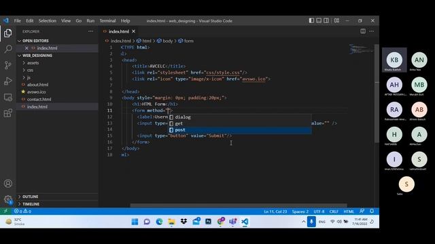435x244 pixels.
Task: Click microphone icon in system tray
Action: [311, 222]
